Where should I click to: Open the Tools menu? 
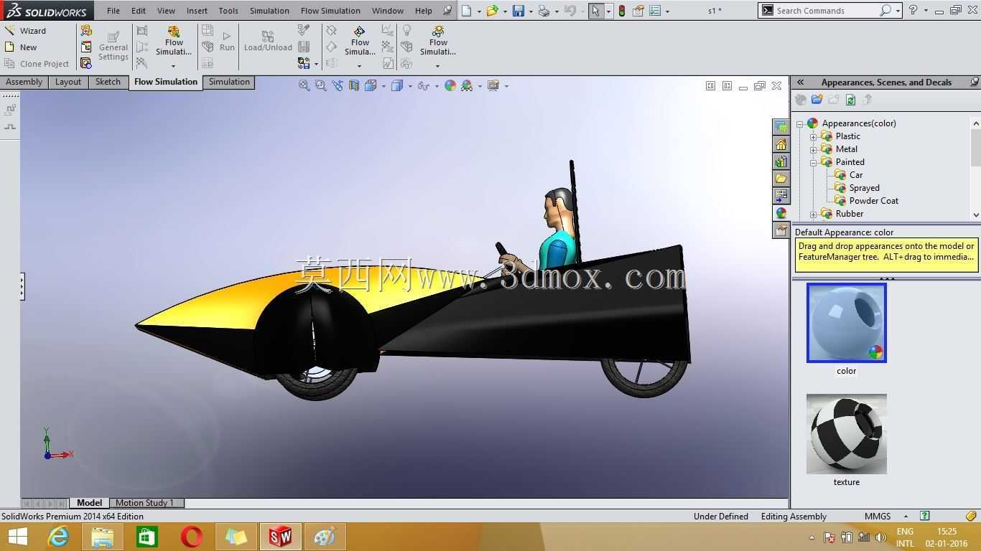coord(228,11)
